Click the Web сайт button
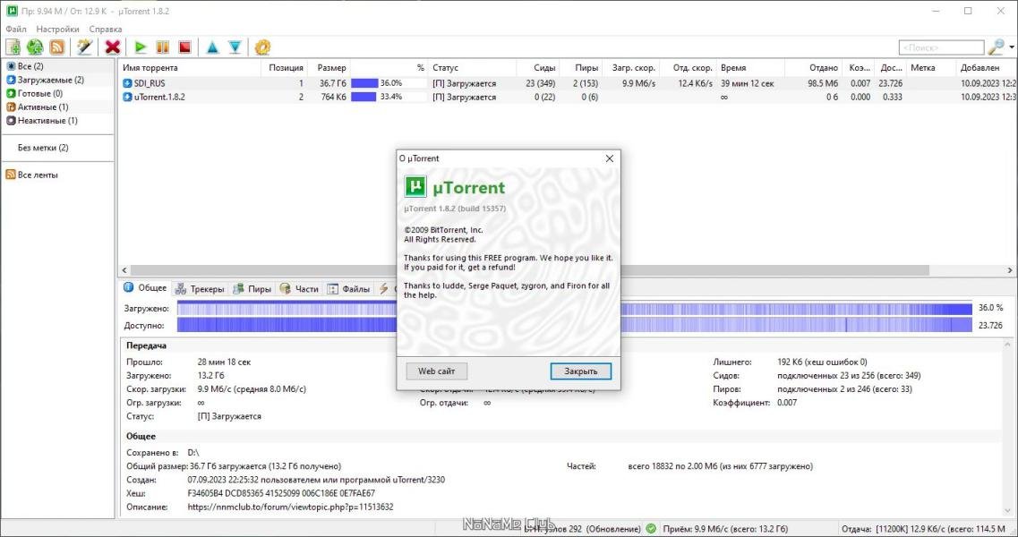 pos(436,371)
